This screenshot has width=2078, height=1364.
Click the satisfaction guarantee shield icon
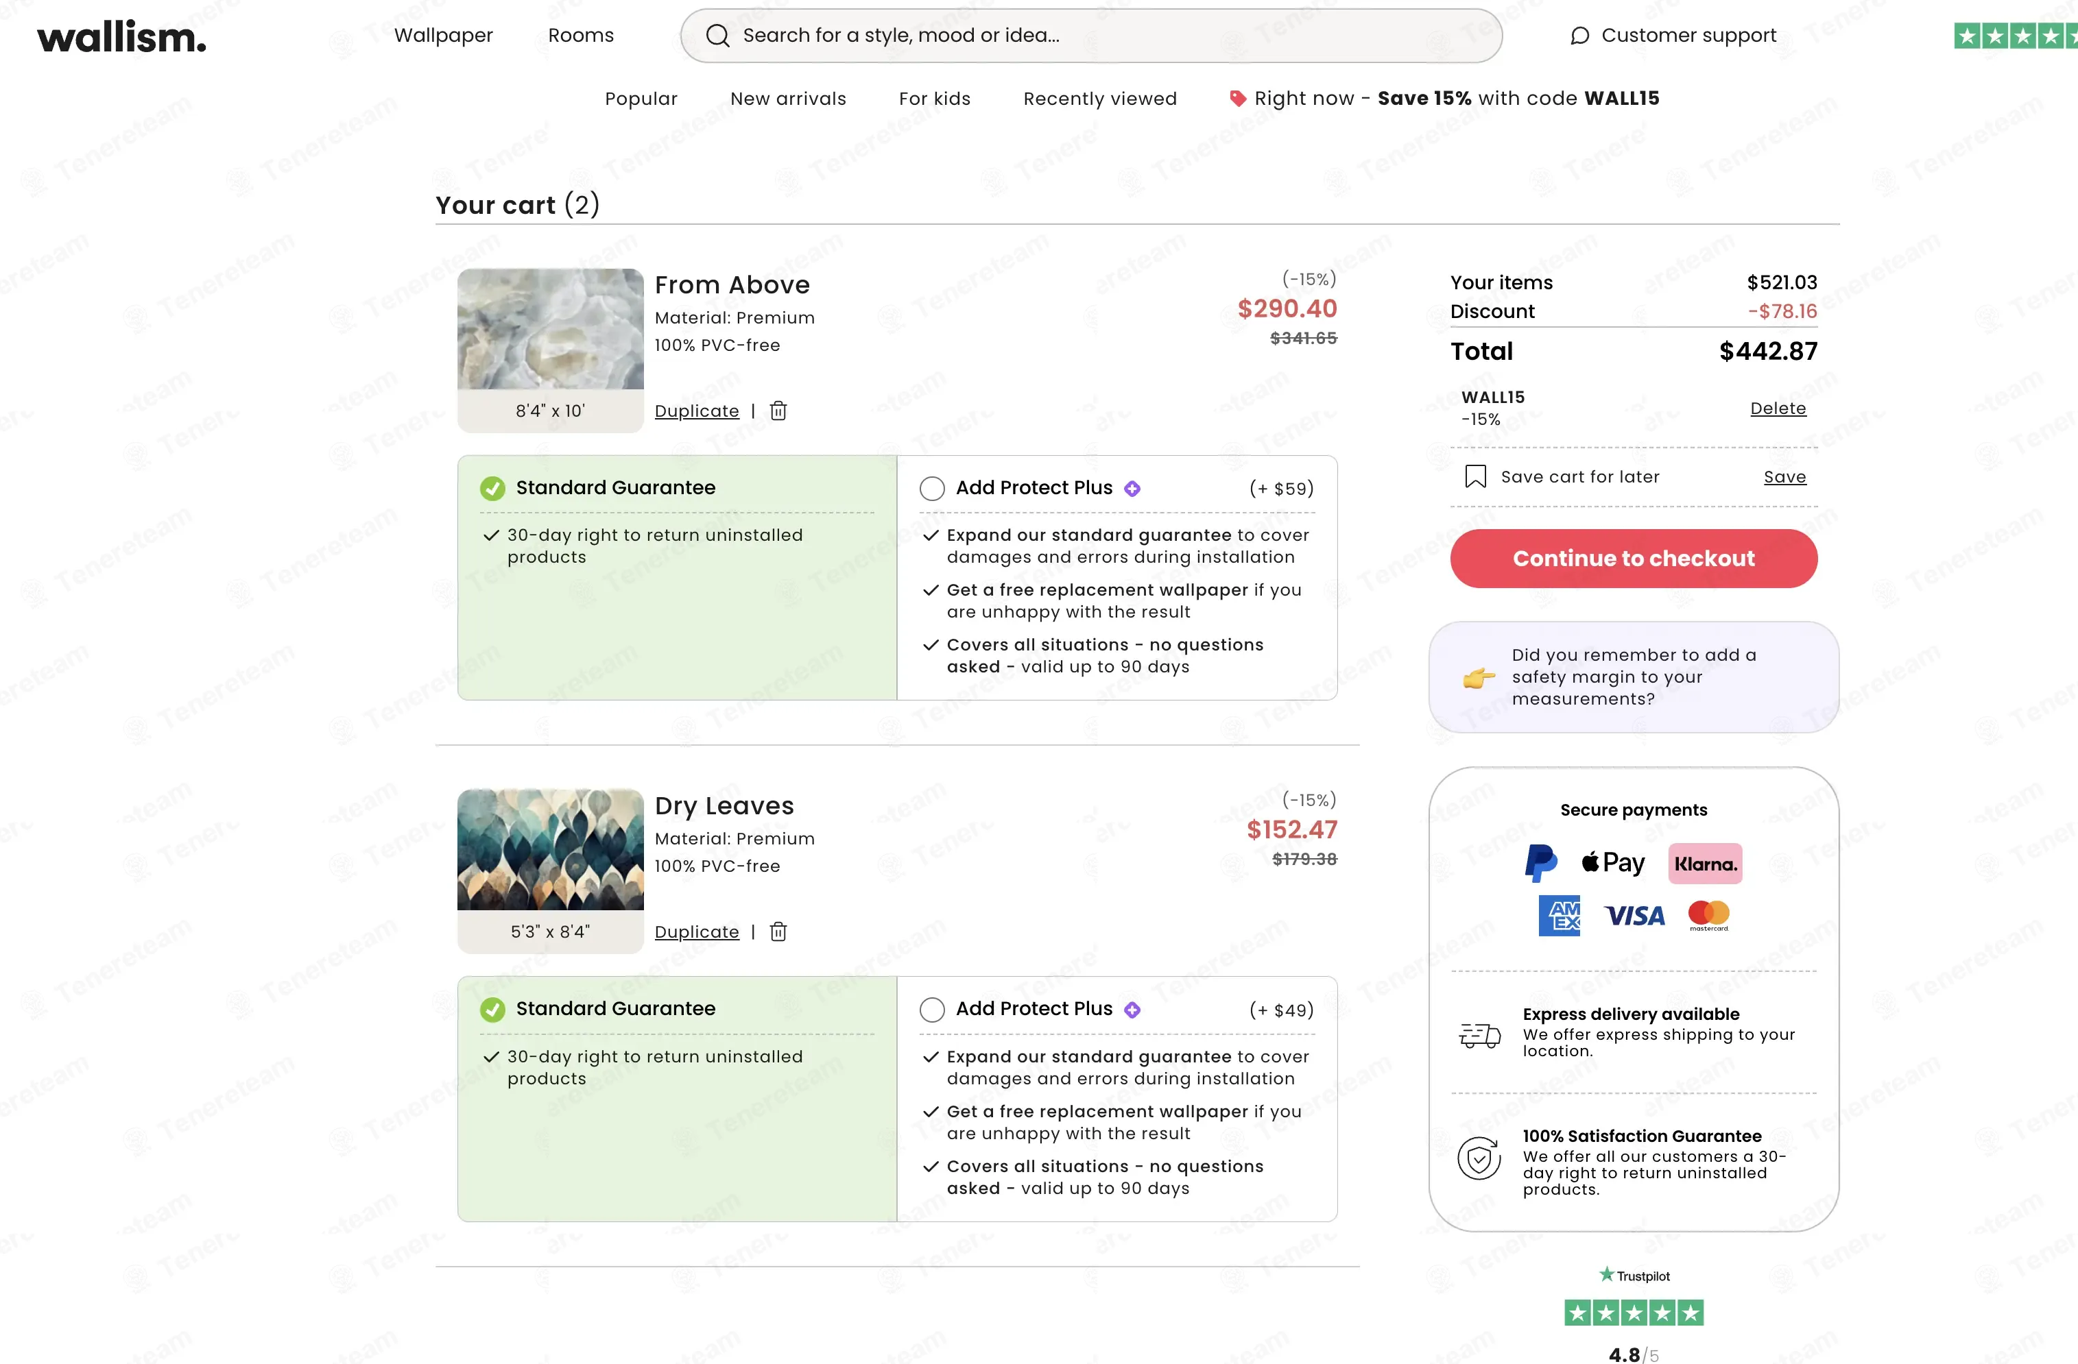(1479, 1159)
